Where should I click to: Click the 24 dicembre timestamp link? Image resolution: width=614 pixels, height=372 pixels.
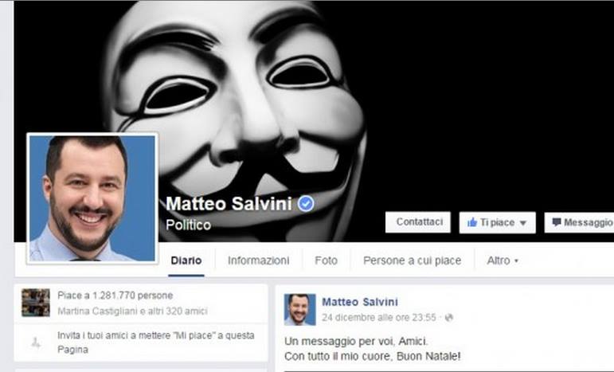[x=379, y=317]
